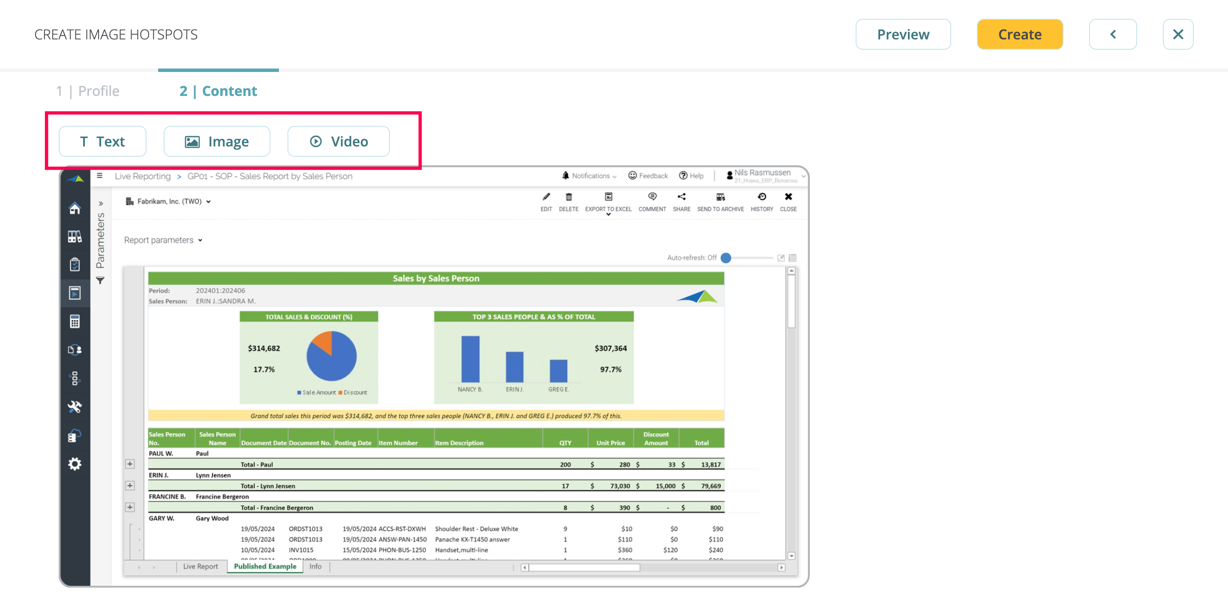Expand the Total - Paul row group
This screenshot has width=1228, height=609.
click(130, 464)
